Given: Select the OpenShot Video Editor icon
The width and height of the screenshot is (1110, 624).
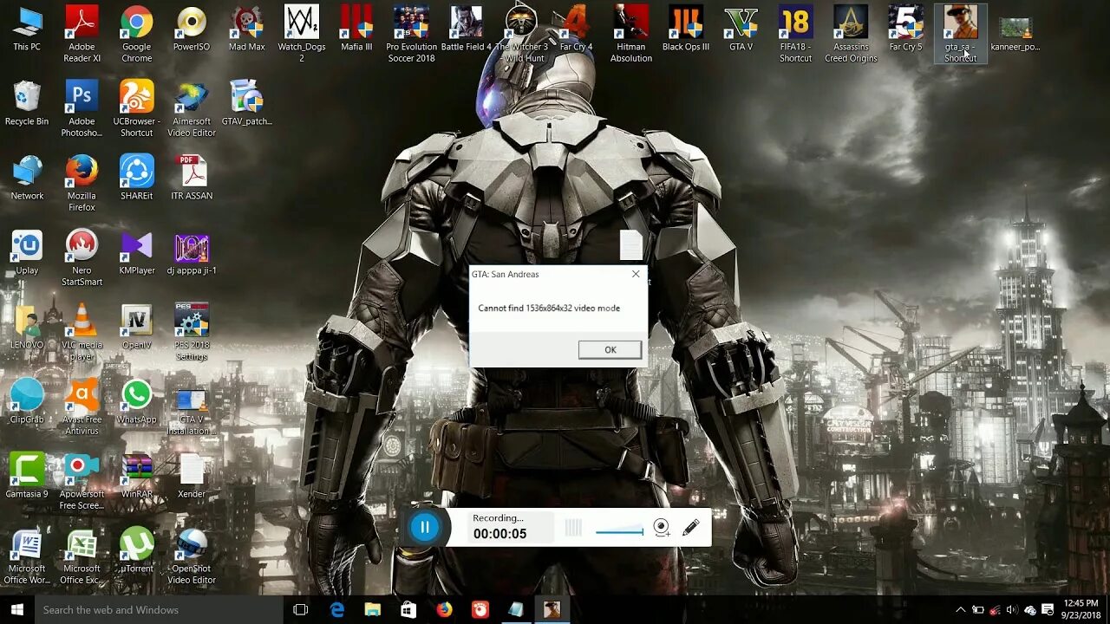Looking at the screenshot, I should point(191,556).
